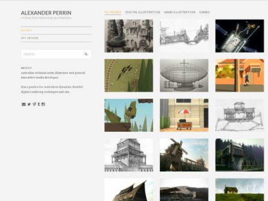268x201 pixels.
Task: Click the ABOUT heading text
Action: pyautogui.click(x=26, y=68)
